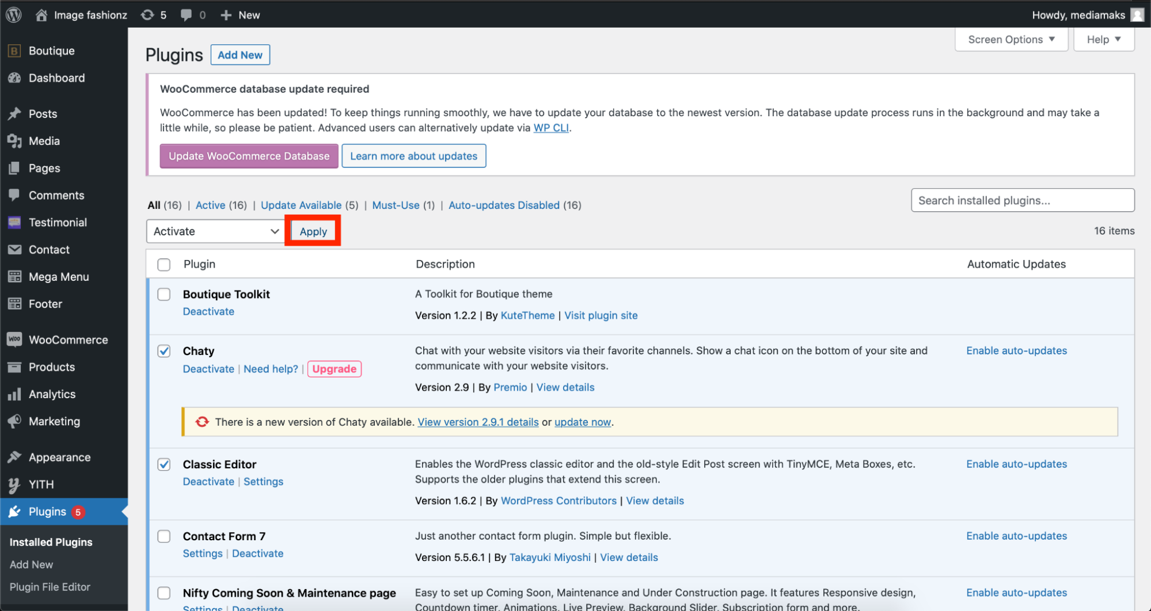Click the Apply bulk action button
Image resolution: width=1151 pixels, height=611 pixels.
point(313,231)
